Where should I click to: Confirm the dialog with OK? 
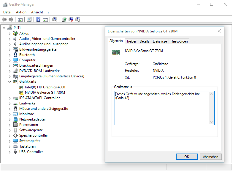point(187,157)
